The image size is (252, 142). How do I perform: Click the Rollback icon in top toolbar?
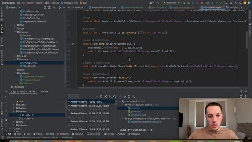[230, 3]
